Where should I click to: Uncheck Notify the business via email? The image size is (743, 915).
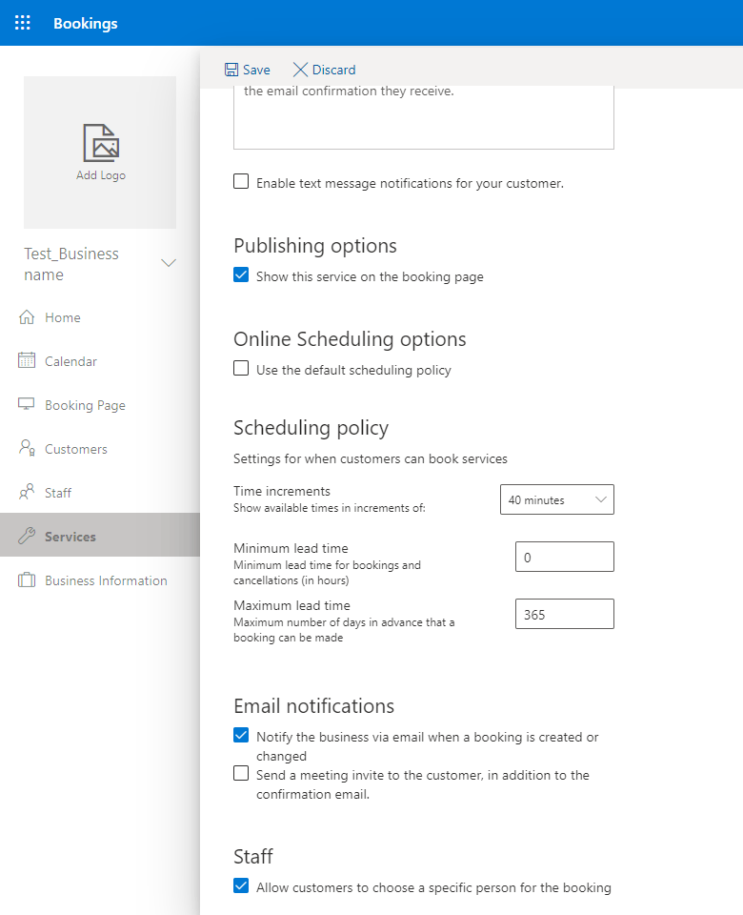(x=241, y=735)
